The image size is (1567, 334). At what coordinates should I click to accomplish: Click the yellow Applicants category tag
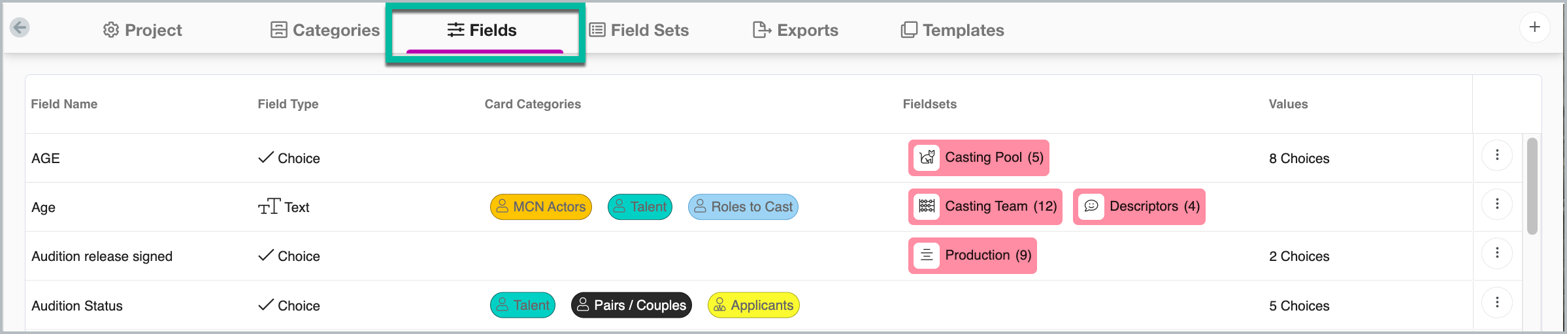[x=753, y=305]
